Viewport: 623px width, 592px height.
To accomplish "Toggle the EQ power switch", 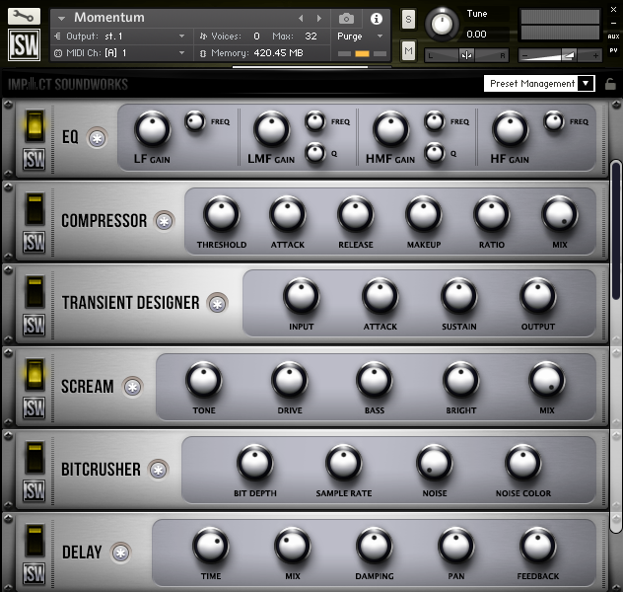I will point(35,126).
